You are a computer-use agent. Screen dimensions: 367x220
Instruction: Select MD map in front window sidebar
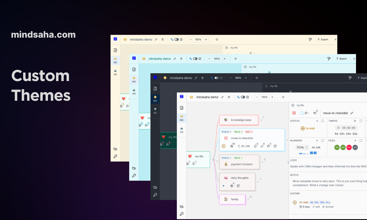(x=181, y=118)
